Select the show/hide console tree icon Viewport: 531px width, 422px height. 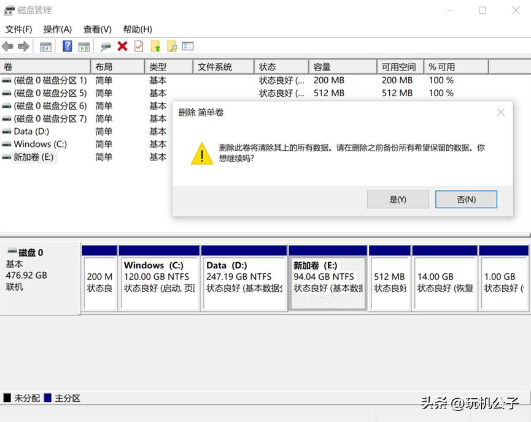click(x=45, y=46)
